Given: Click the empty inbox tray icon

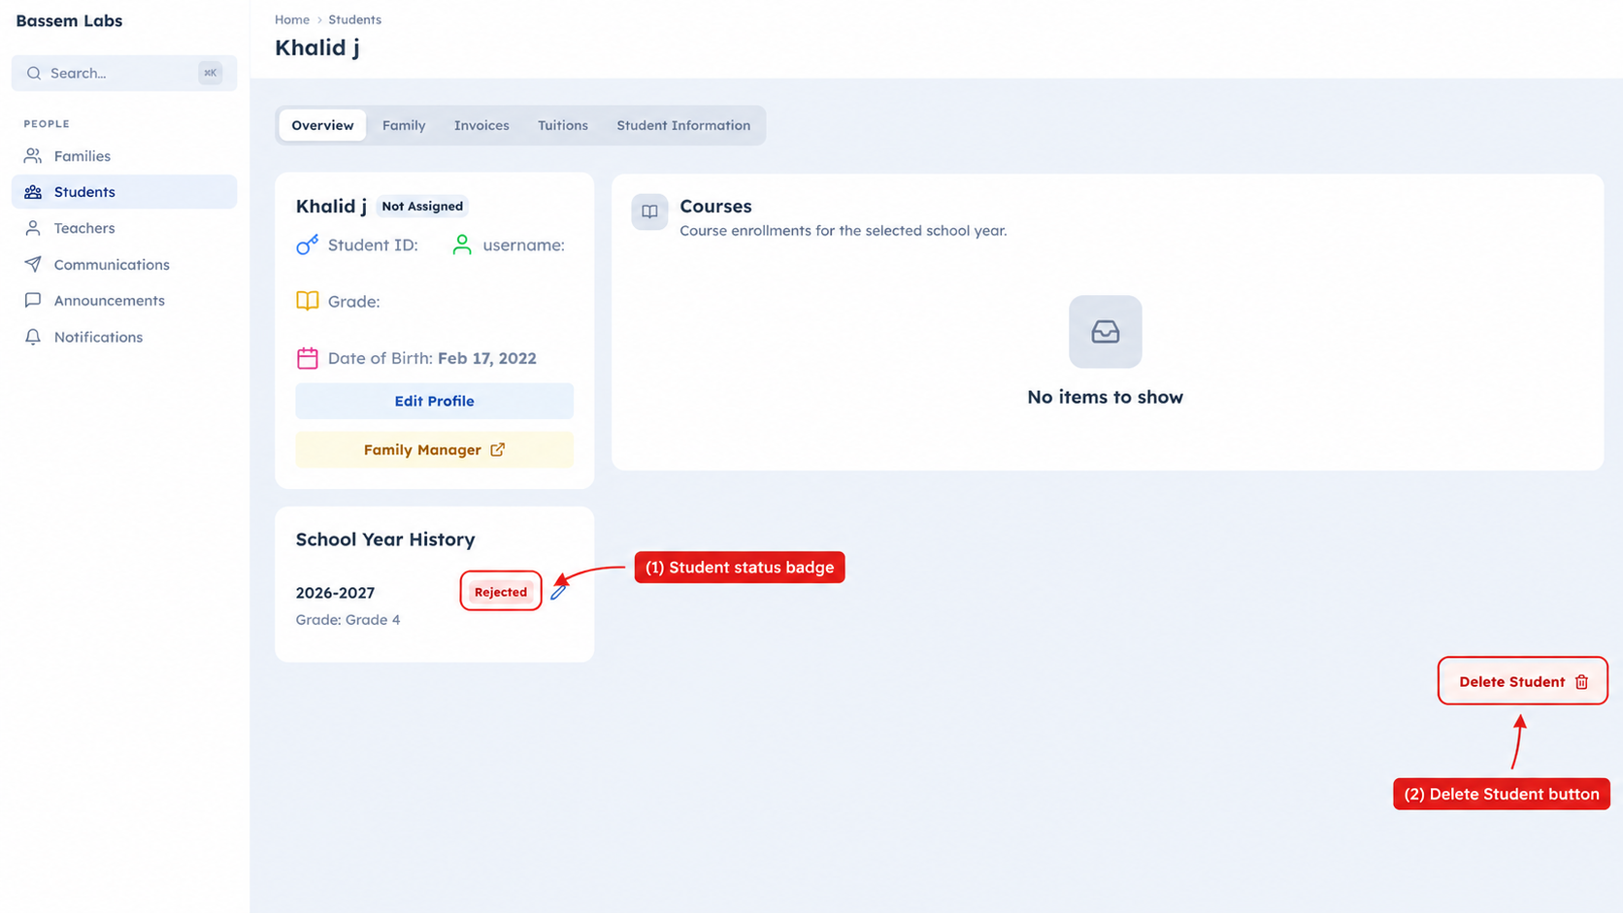Looking at the screenshot, I should 1105,332.
